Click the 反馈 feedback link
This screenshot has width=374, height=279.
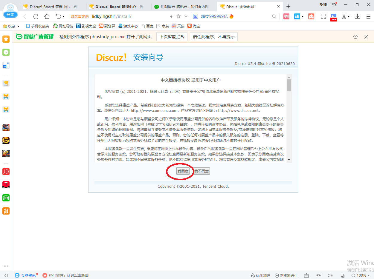(323, 4)
